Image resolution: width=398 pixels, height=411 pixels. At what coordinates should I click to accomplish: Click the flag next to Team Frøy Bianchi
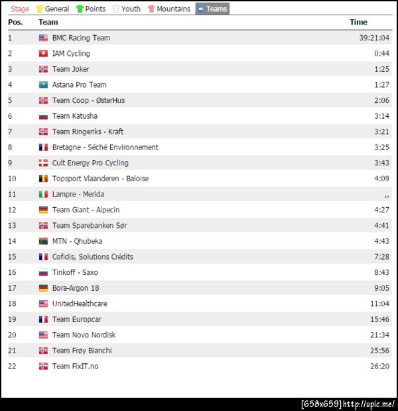[x=44, y=351]
